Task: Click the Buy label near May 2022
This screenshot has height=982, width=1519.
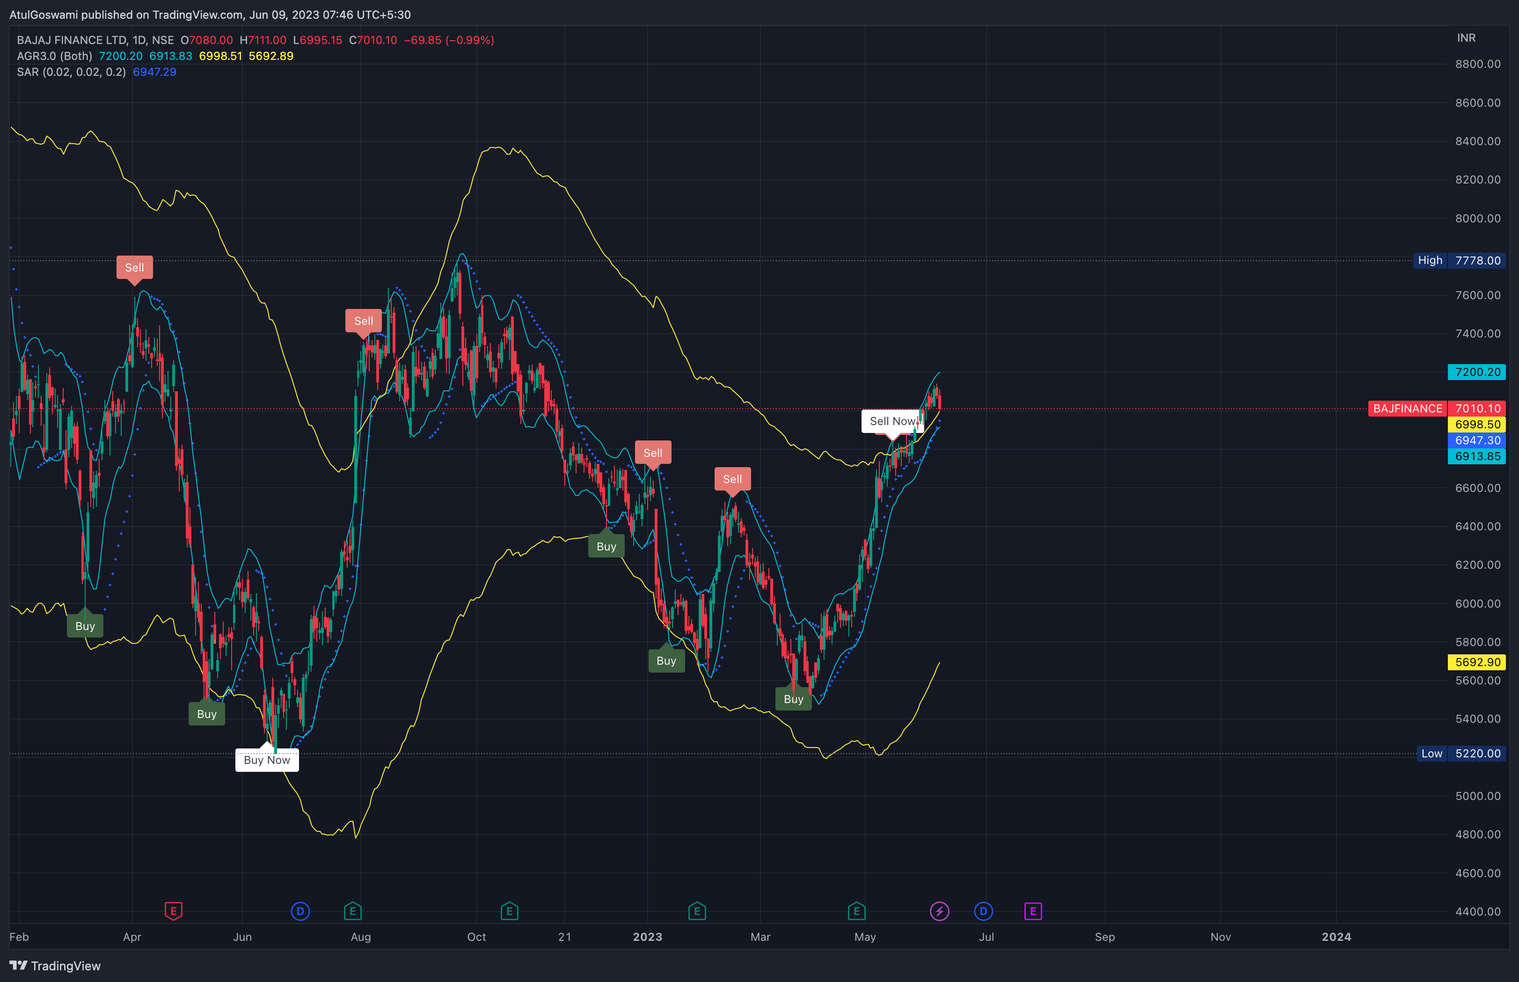Action: click(x=206, y=714)
